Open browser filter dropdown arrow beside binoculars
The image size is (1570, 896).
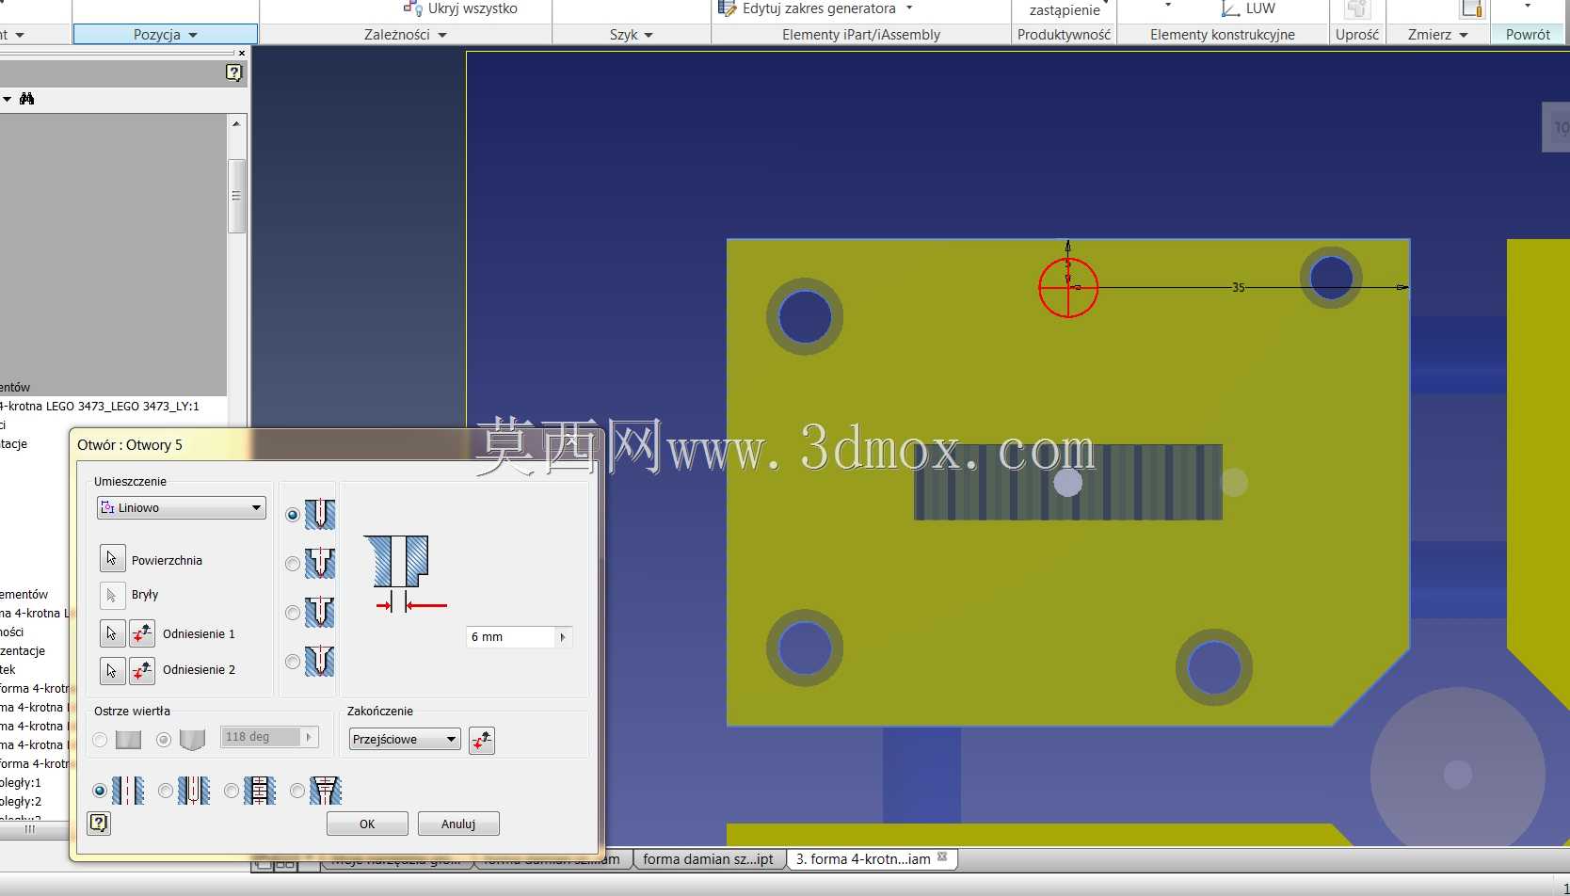8,99
